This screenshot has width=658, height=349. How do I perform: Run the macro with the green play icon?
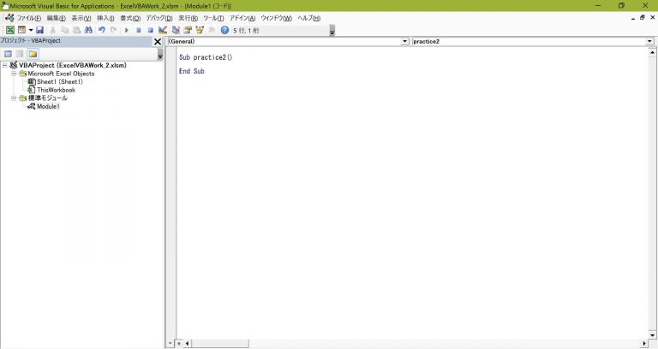127,30
